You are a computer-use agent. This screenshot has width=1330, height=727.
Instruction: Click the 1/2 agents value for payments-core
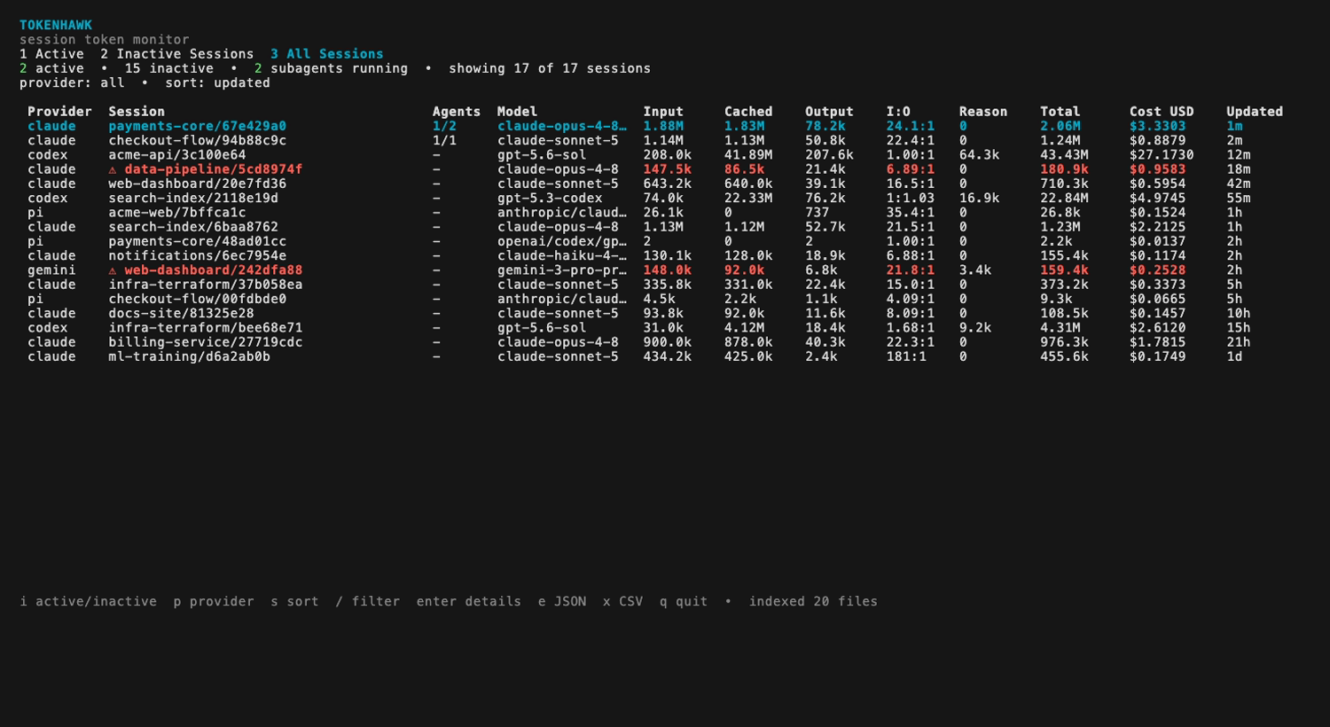444,126
